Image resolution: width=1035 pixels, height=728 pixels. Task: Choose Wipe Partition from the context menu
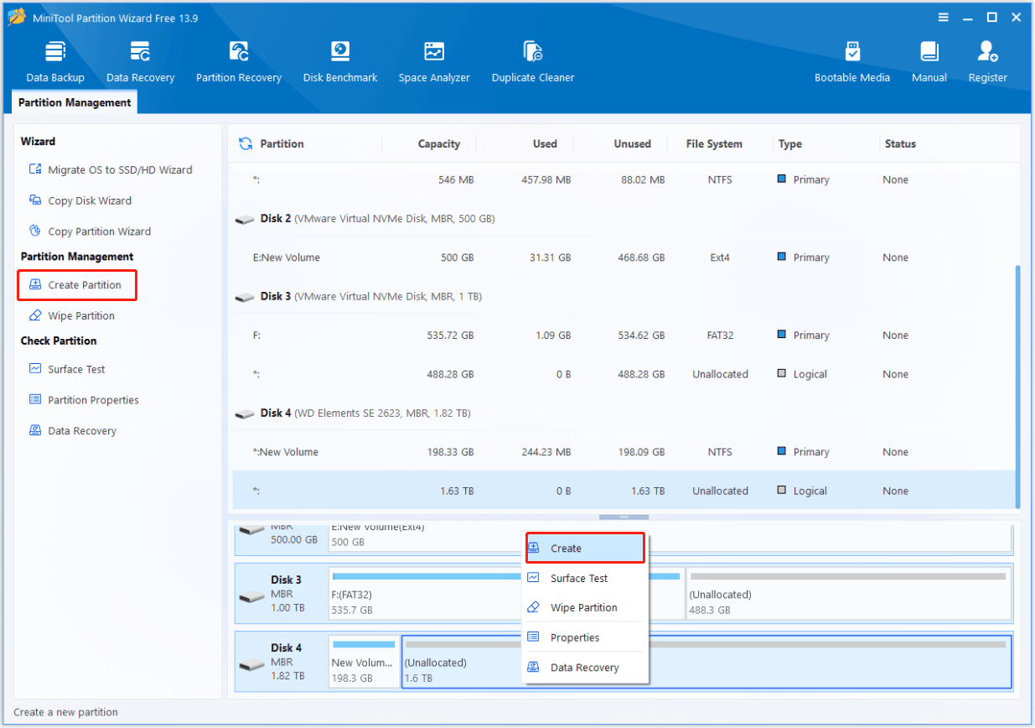[x=585, y=607]
